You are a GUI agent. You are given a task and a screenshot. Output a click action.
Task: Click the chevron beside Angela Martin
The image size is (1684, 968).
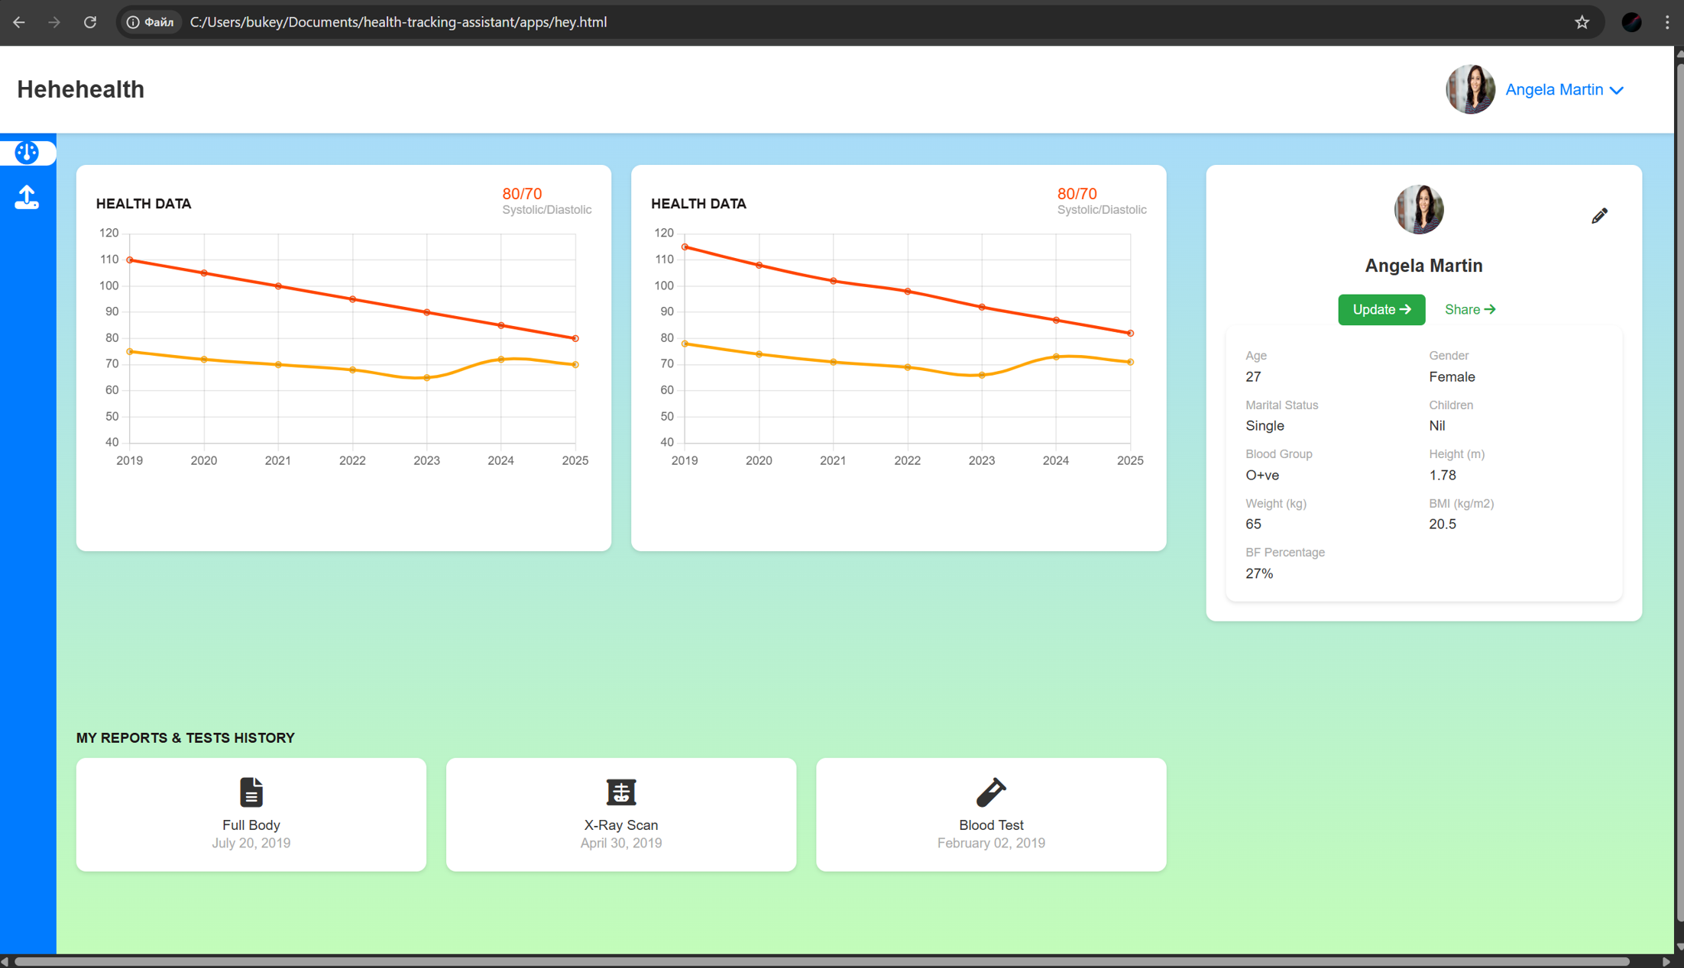tap(1617, 90)
